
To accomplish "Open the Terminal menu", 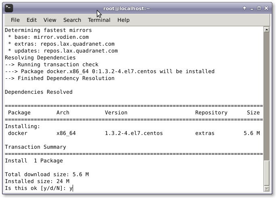I will 99,20.
